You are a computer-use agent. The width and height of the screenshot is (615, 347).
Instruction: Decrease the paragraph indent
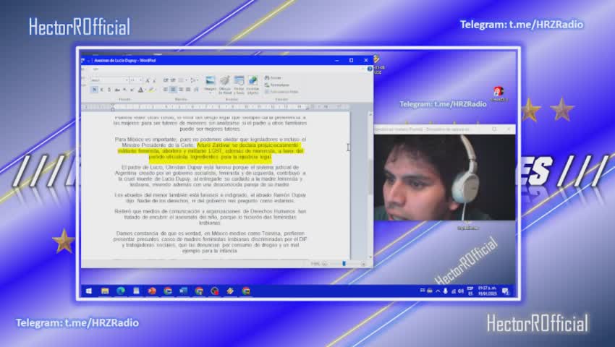pyautogui.click(x=165, y=80)
